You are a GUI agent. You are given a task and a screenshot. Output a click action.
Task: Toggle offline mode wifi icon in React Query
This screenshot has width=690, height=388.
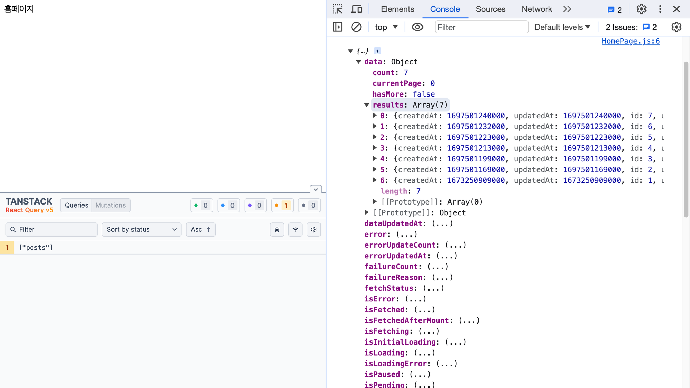pyautogui.click(x=295, y=230)
